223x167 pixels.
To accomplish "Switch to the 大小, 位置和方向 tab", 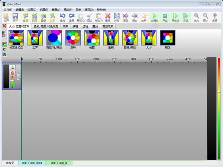I will [19, 26].
